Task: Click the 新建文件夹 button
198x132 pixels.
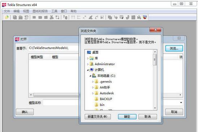Action: click(x=98, y=116)
